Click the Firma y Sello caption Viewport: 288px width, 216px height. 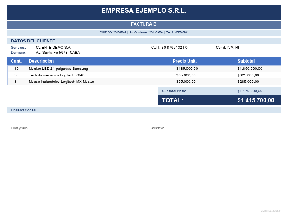19,128
